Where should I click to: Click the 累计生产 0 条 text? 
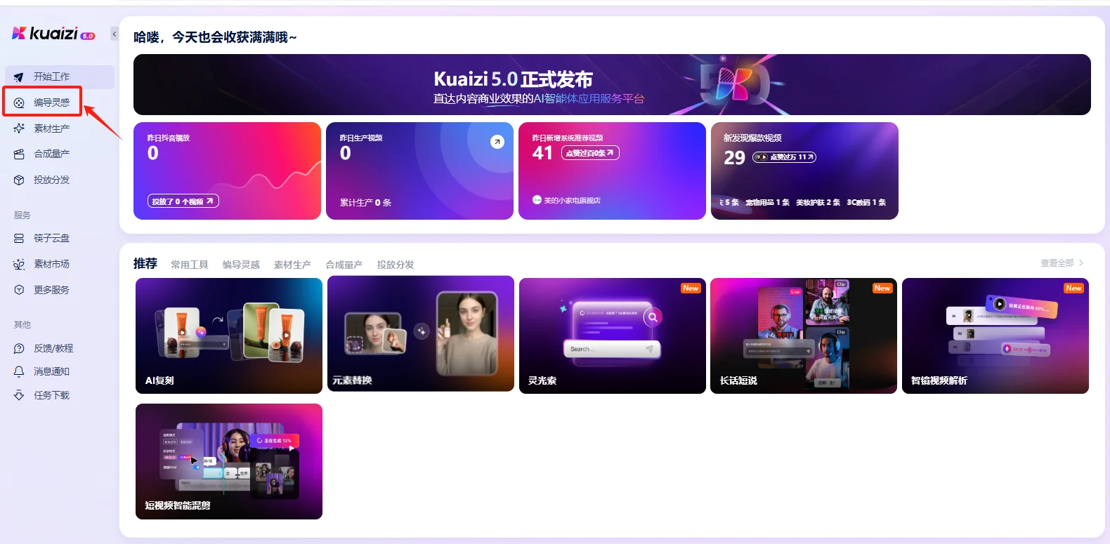365,203
